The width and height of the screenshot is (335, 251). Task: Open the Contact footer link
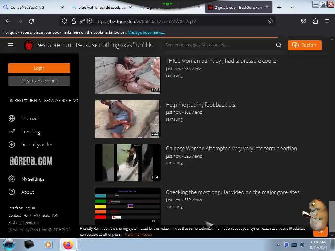tap(14, 215)
